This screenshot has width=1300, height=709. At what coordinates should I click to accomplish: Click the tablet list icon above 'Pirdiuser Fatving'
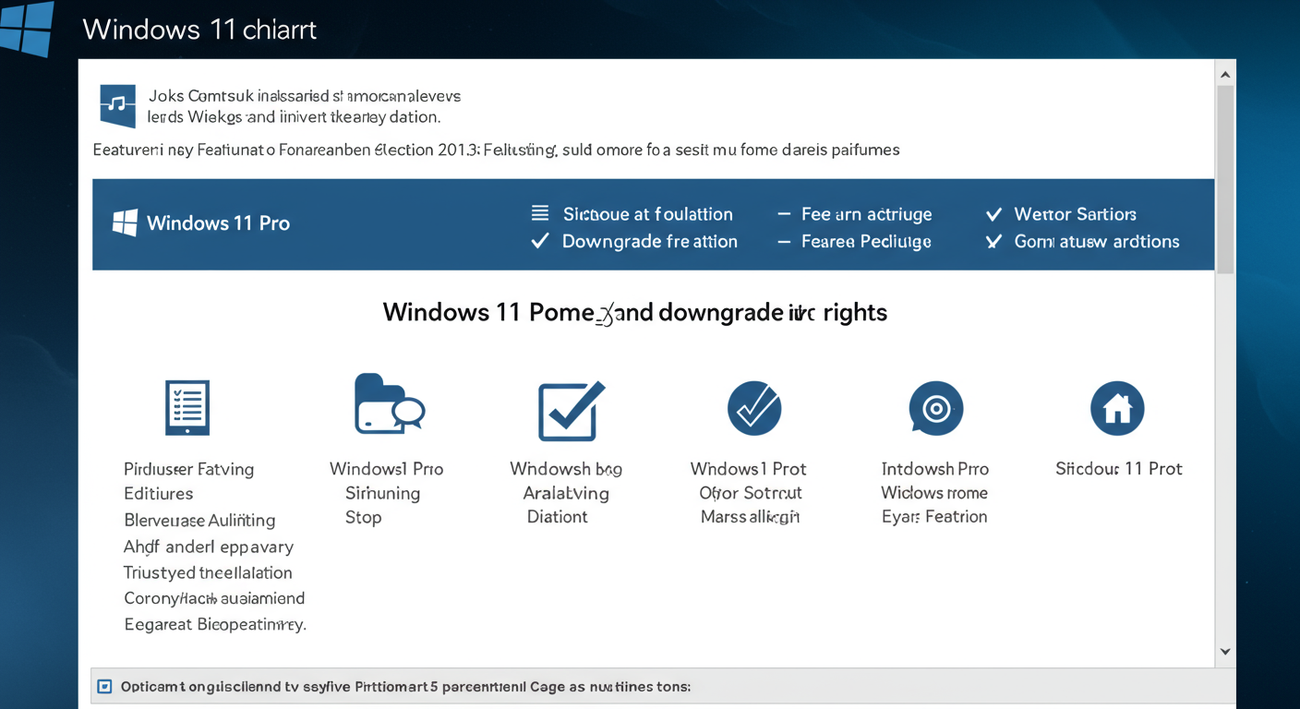(x=187, y=407)
